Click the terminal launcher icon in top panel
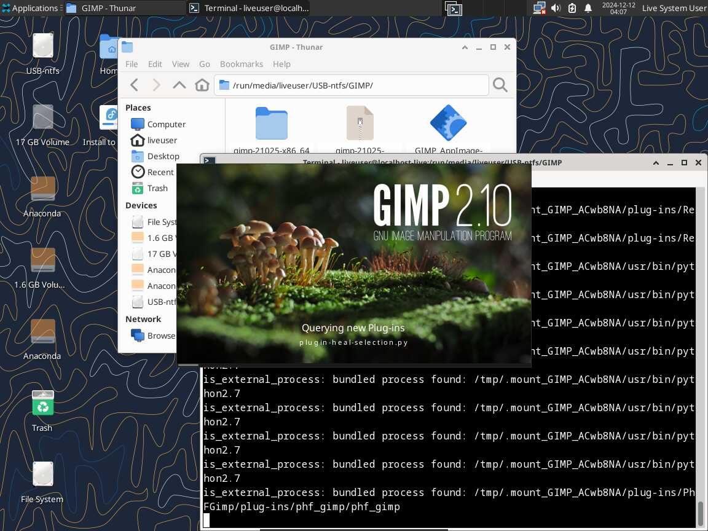 click(x=454, y=8)
